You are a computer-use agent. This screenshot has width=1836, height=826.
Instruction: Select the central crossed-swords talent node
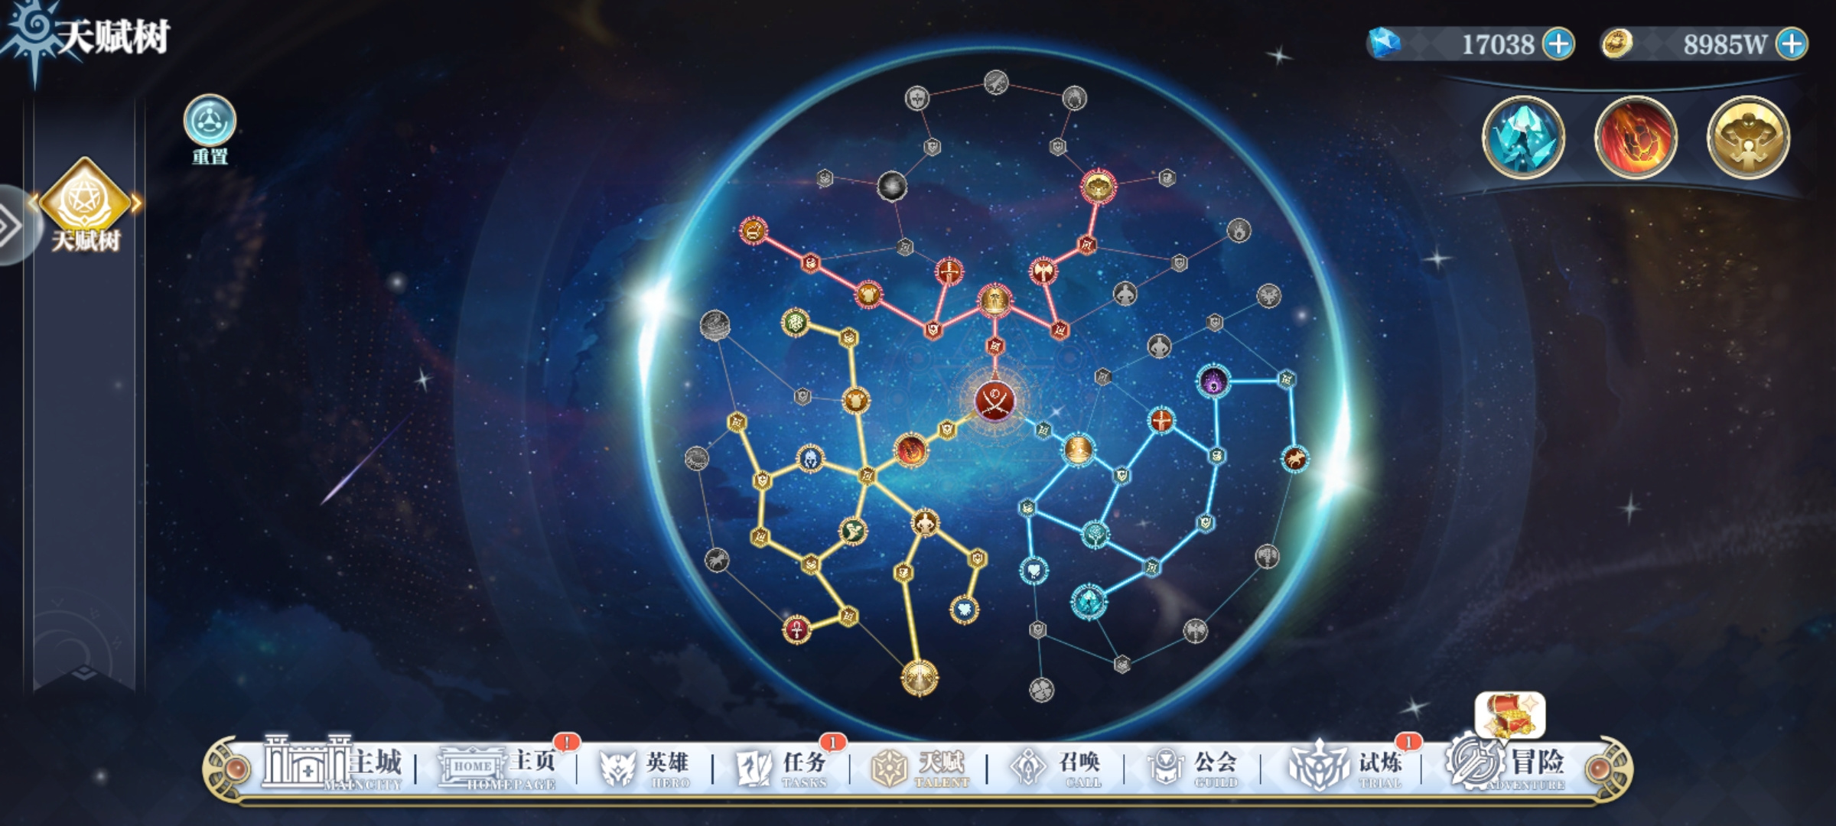pyautogui.click(x=994, y=401)
